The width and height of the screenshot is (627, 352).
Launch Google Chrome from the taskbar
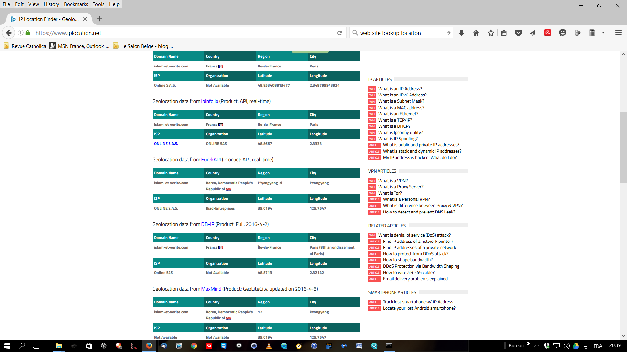point(194,346)
